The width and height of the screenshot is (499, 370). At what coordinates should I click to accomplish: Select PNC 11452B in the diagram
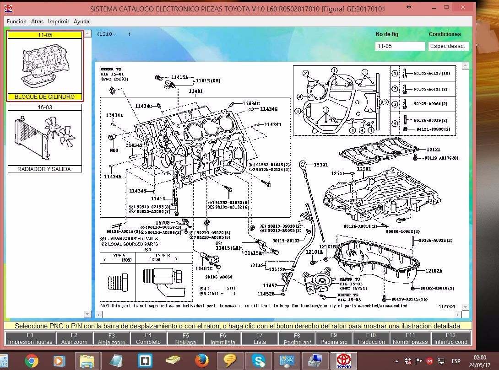(x=266, y=294)
